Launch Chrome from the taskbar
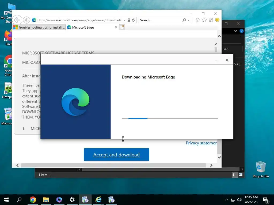This screenshot has width=274, height=205. coord(33,200)
